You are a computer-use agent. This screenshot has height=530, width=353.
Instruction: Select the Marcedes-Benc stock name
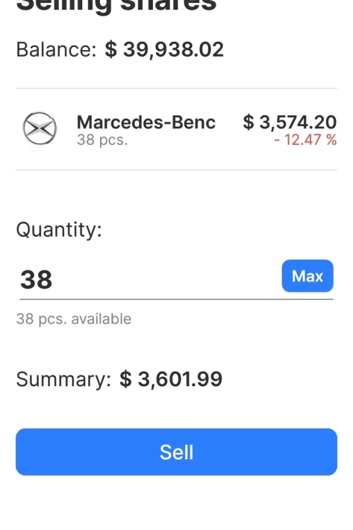146,122
